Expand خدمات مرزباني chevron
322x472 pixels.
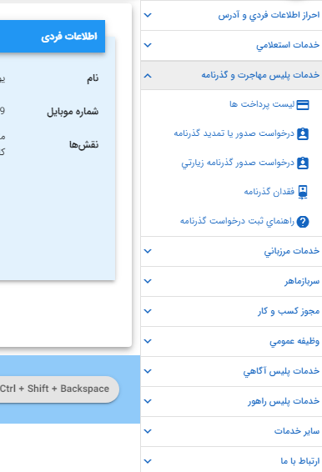coord(148,251)
